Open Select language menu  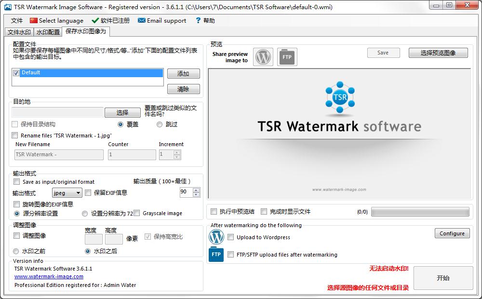coord(56,21)
